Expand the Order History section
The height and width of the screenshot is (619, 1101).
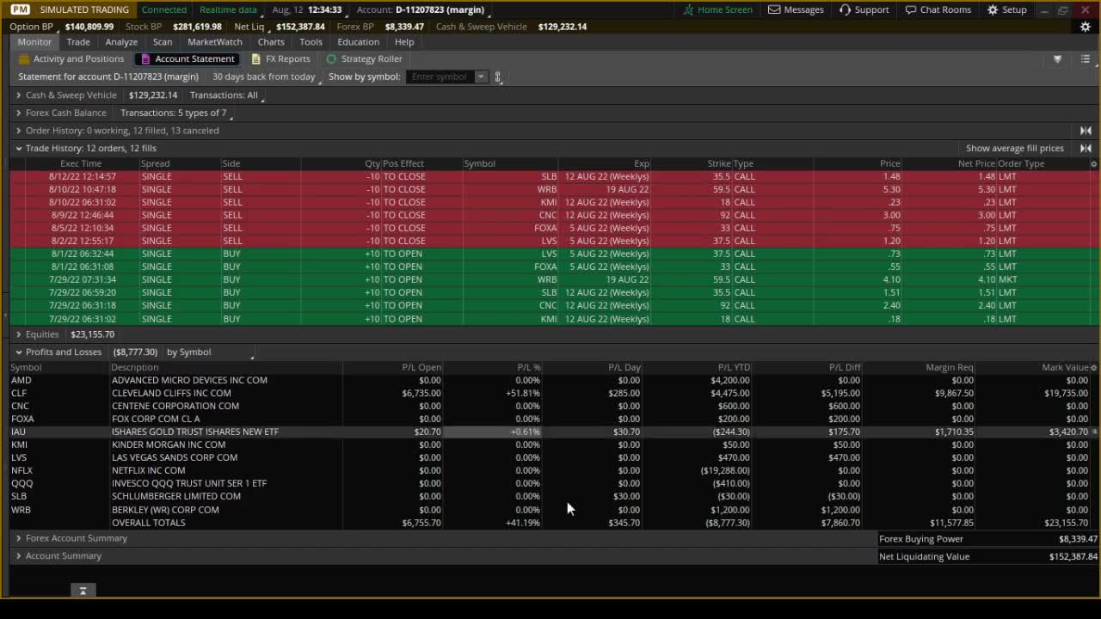(x=18, y=131)
